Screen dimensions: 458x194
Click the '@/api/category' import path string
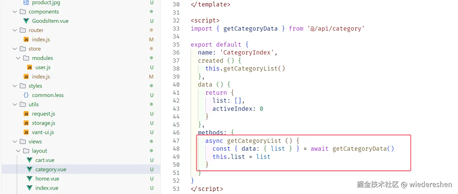pos(336,29)
